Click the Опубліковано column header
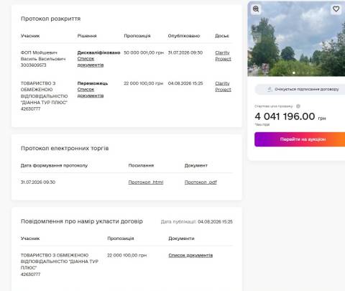 coord(184,36)
